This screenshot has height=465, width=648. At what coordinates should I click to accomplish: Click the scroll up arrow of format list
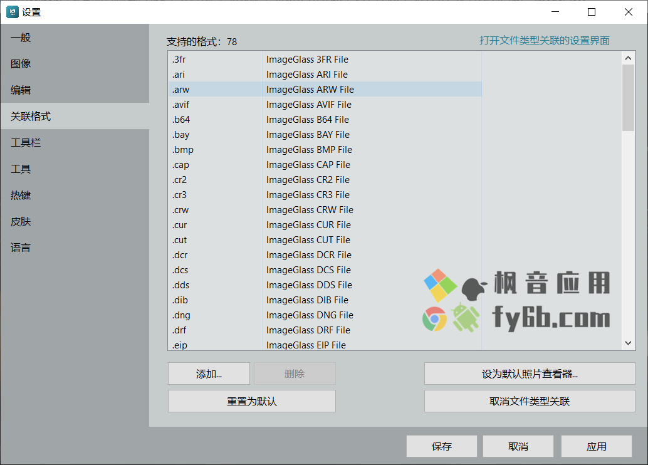point(628,58)
